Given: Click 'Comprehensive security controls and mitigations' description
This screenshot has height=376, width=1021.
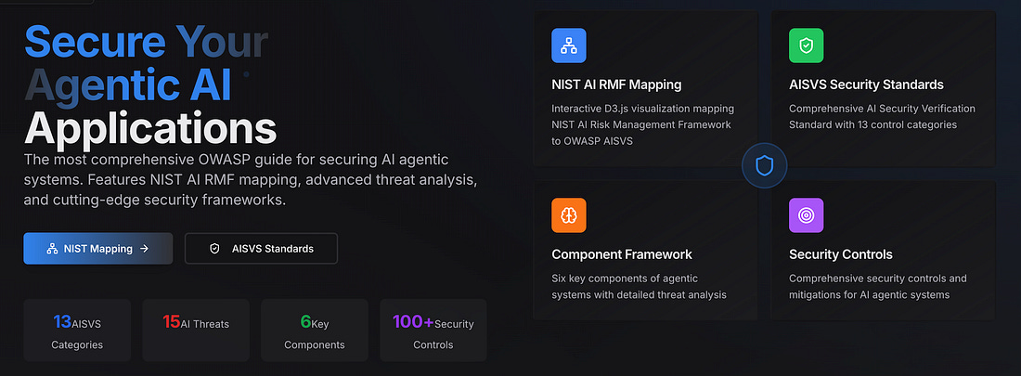Looking at the screenshot, I should tap(878, 287).
